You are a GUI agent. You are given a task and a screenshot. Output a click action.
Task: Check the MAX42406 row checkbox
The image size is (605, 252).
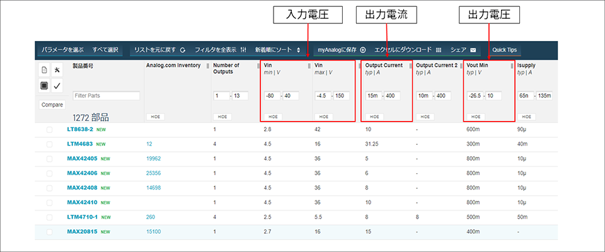(49, 173)
